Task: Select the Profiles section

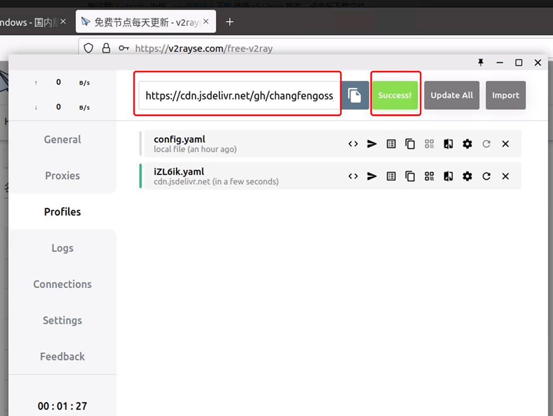Action: click(62, 212)
